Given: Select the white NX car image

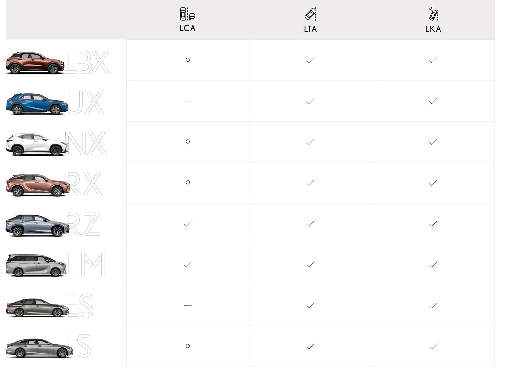Looking at the screenshot, I should pyautogui.click(x=37, y=145).
